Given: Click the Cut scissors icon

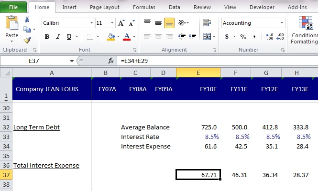Looking at the screenshot, I should pyautogui.click(x=27, y=19).
